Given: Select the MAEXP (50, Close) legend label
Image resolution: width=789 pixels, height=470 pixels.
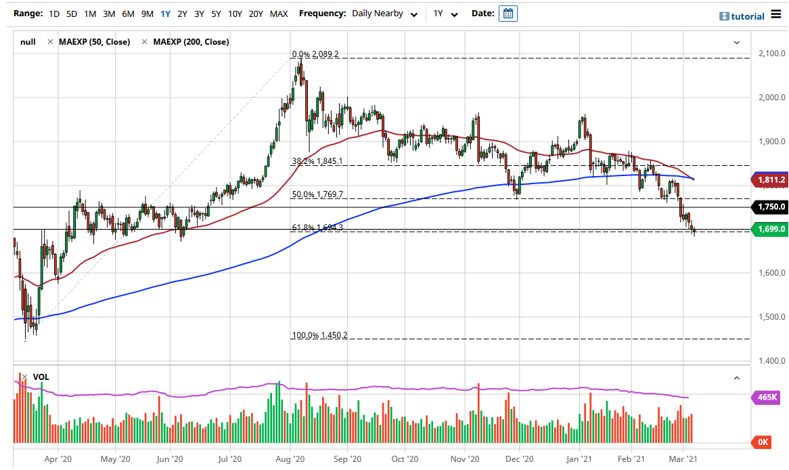Looking at the screenshot, I should (95, 42).
